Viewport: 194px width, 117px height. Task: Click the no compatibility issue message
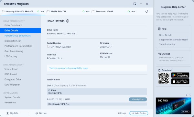coord(97,68)
